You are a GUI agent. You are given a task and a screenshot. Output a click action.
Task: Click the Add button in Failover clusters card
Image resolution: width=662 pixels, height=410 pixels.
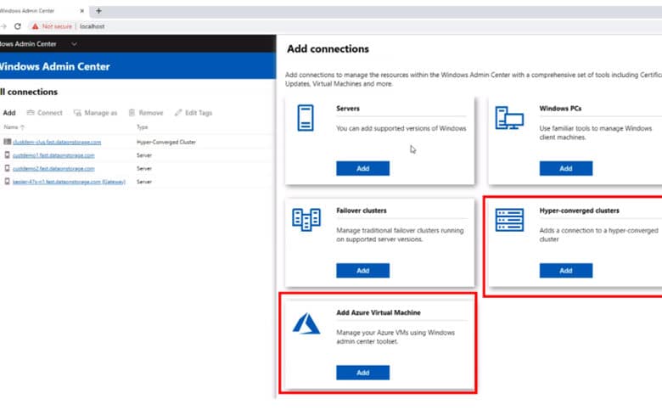pyautogui.click(x=362, y=271)
